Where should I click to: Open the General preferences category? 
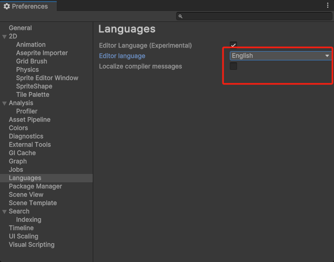(x=20, y=28)
